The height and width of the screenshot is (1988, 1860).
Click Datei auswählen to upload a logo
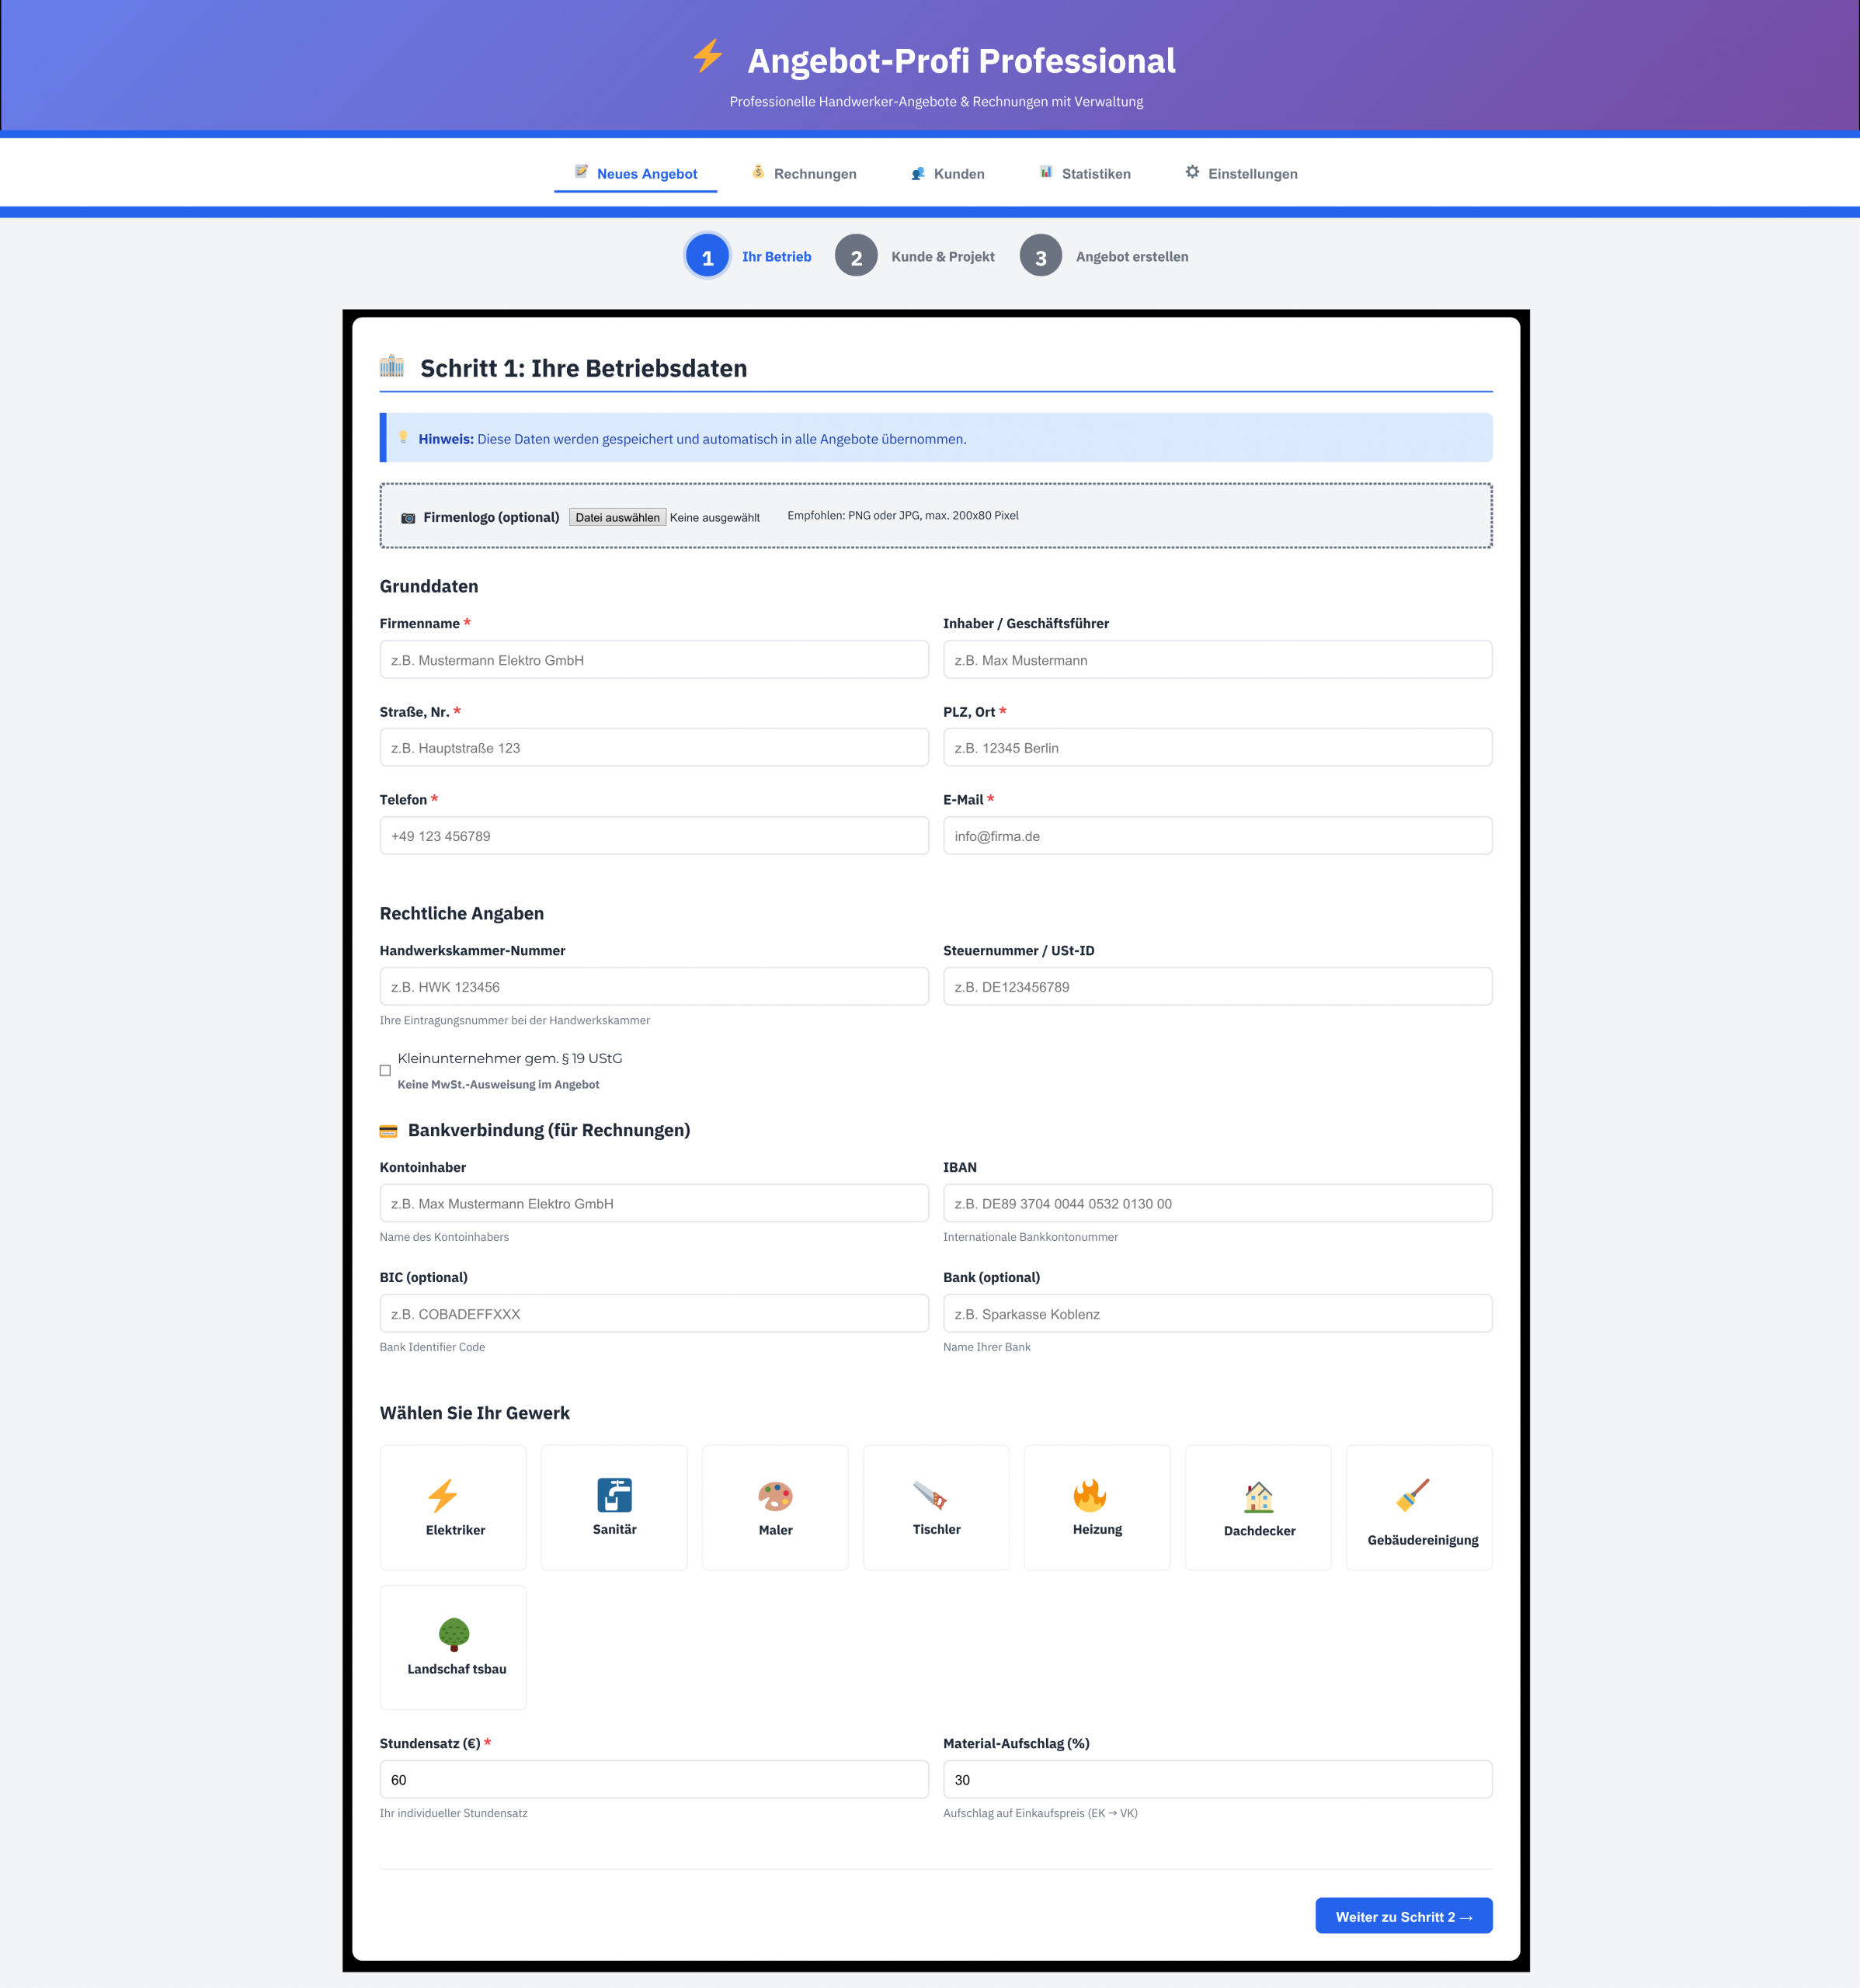pyautogui.click(x=617, y=516)
